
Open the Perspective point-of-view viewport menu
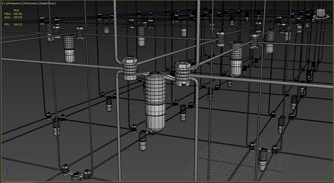tap(14, 3)
